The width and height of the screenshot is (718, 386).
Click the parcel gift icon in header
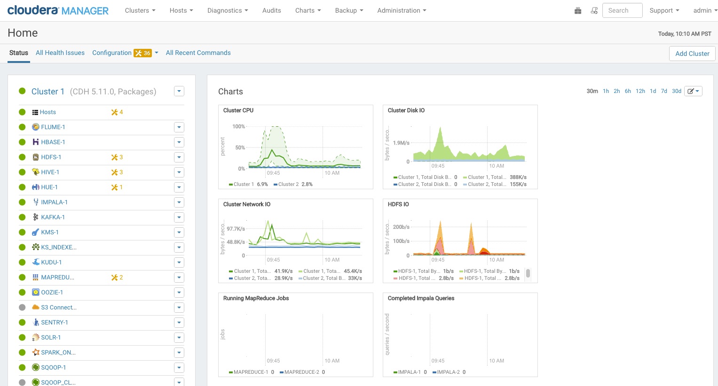point(578,11)
